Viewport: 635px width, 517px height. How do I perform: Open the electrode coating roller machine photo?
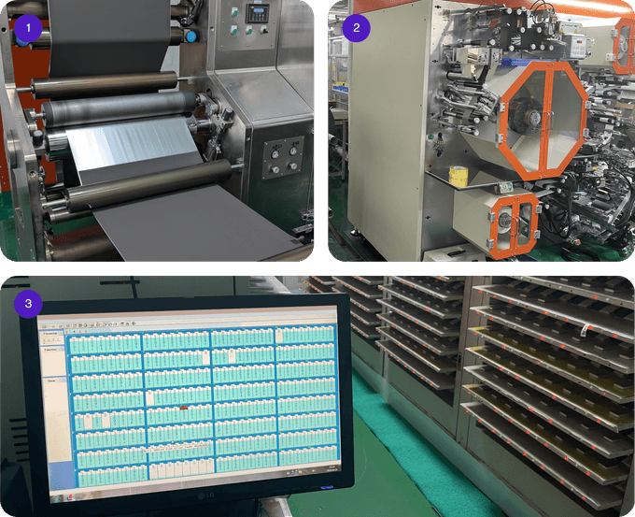click(x=157, y=131)
